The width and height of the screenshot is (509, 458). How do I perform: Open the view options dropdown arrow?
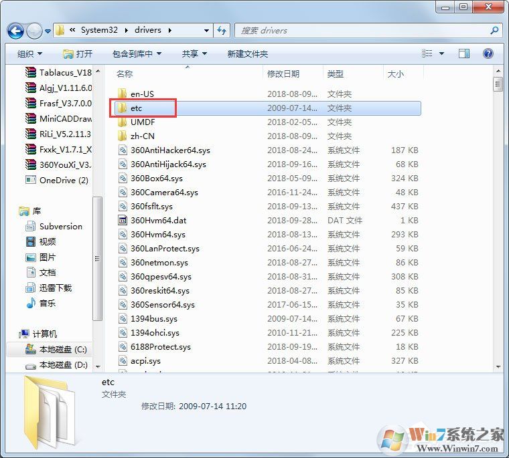pyautogui.click(x=441, y=53)
